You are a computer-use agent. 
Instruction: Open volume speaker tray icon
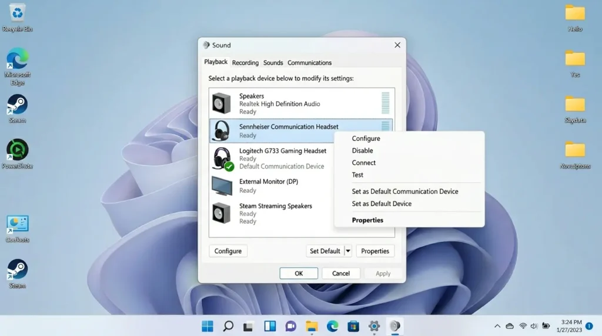tap(534, 326)
